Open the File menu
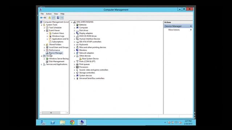The image size is (232, 130). click(42, 14)
